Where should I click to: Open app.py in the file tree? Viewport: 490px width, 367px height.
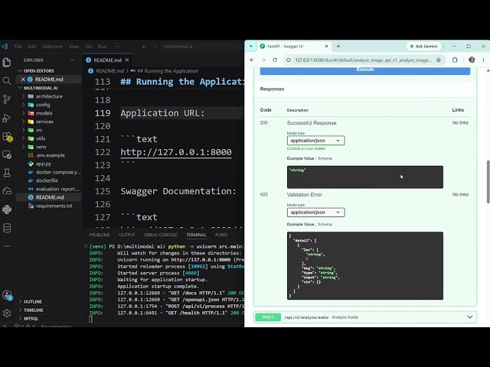click(x=44, y=164)
